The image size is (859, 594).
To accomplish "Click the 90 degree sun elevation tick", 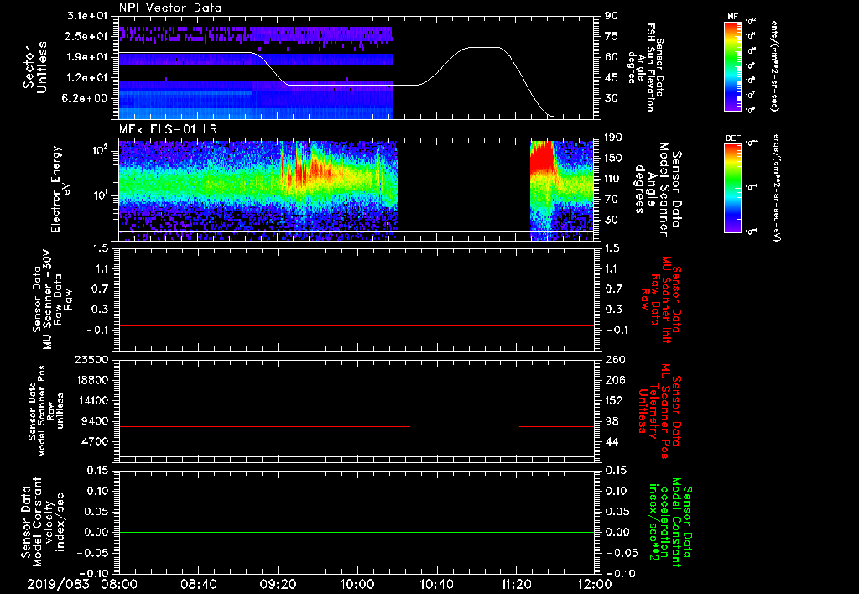I will (x=612, y=16).
